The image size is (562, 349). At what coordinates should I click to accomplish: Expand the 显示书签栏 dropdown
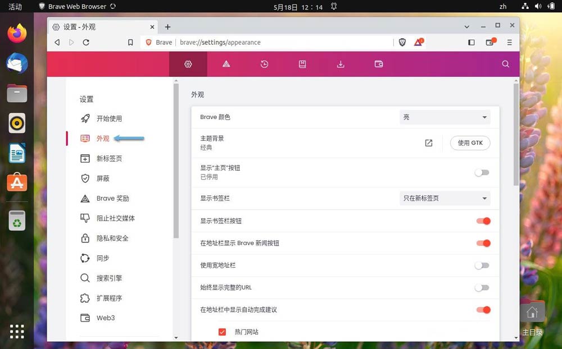[x=444, y=199]
